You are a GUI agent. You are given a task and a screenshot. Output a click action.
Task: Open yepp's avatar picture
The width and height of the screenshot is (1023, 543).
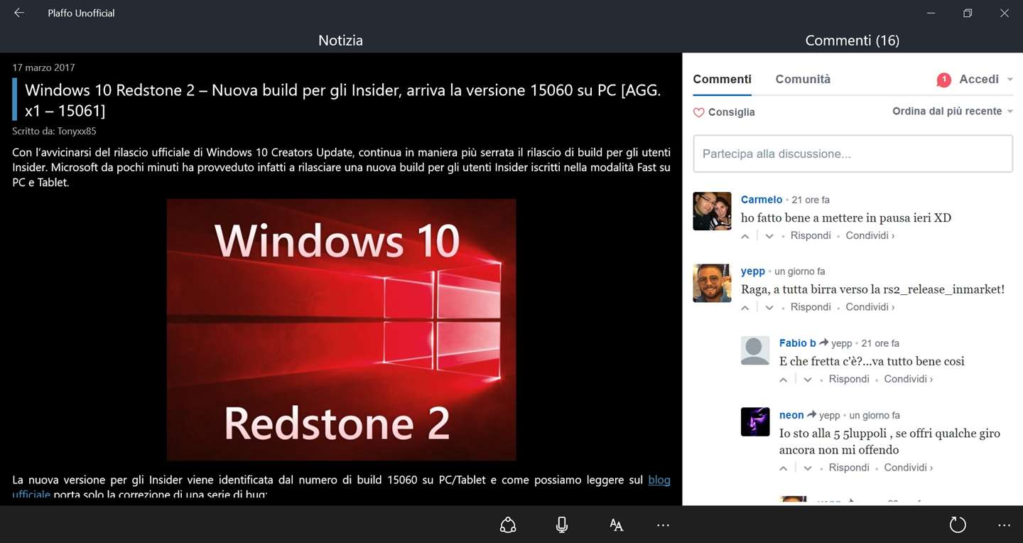click(x=712, y=283)
